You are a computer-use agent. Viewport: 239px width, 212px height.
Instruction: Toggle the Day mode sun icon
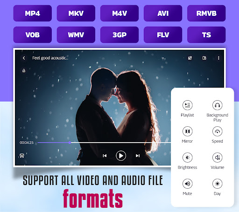click(x=218, y=184)
